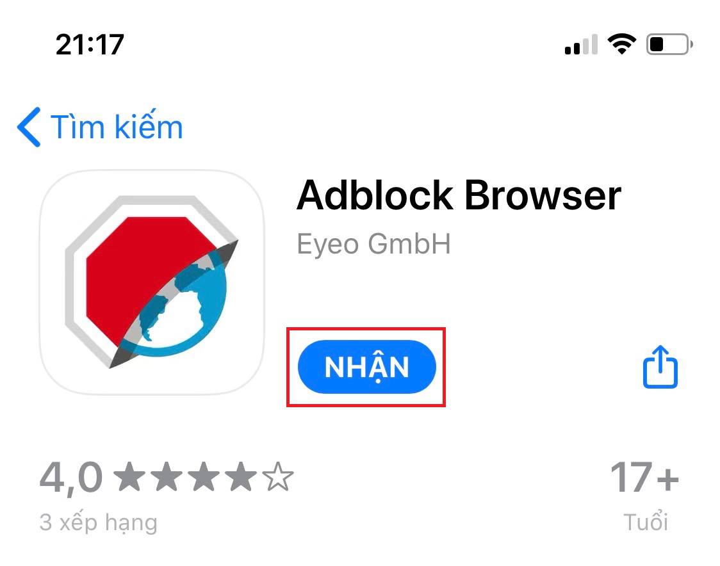Tap the blue NHẬN download button
This screenshot has height=566, width=720.
click(366, 367)
